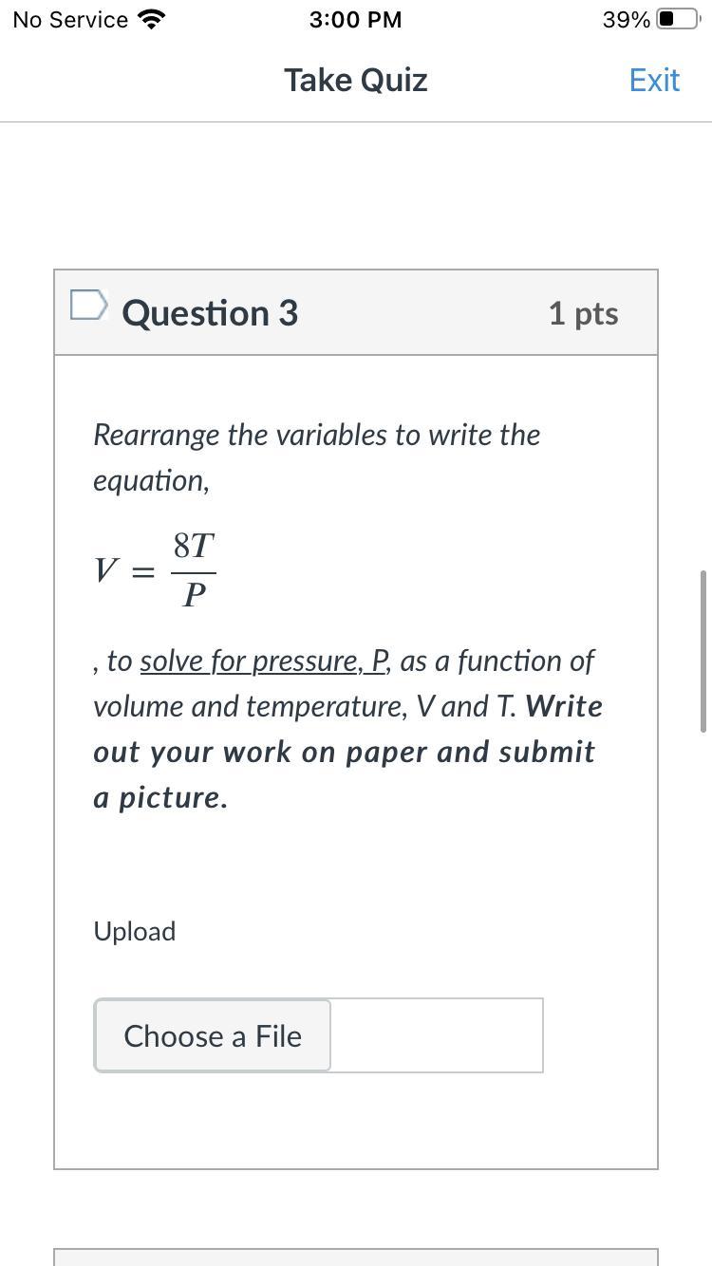Image resolution: width=712 pixels, height=1266 pixels.
Task: Tap the battery indicator icon
Action: coord(678,19)
